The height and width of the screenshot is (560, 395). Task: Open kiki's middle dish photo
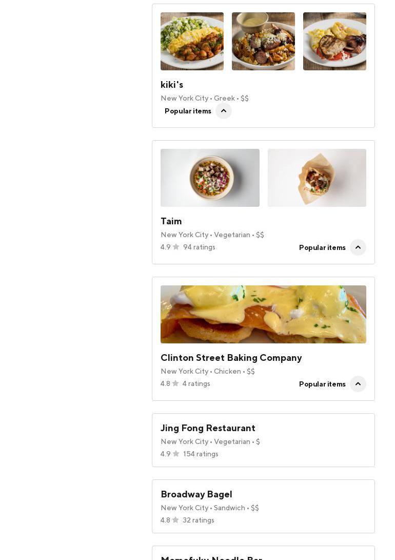point(263,42)
